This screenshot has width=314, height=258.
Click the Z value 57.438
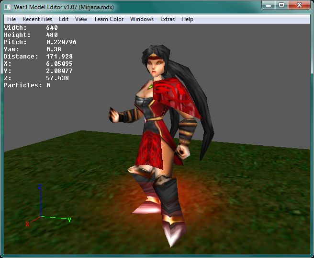tap(57, 78)
